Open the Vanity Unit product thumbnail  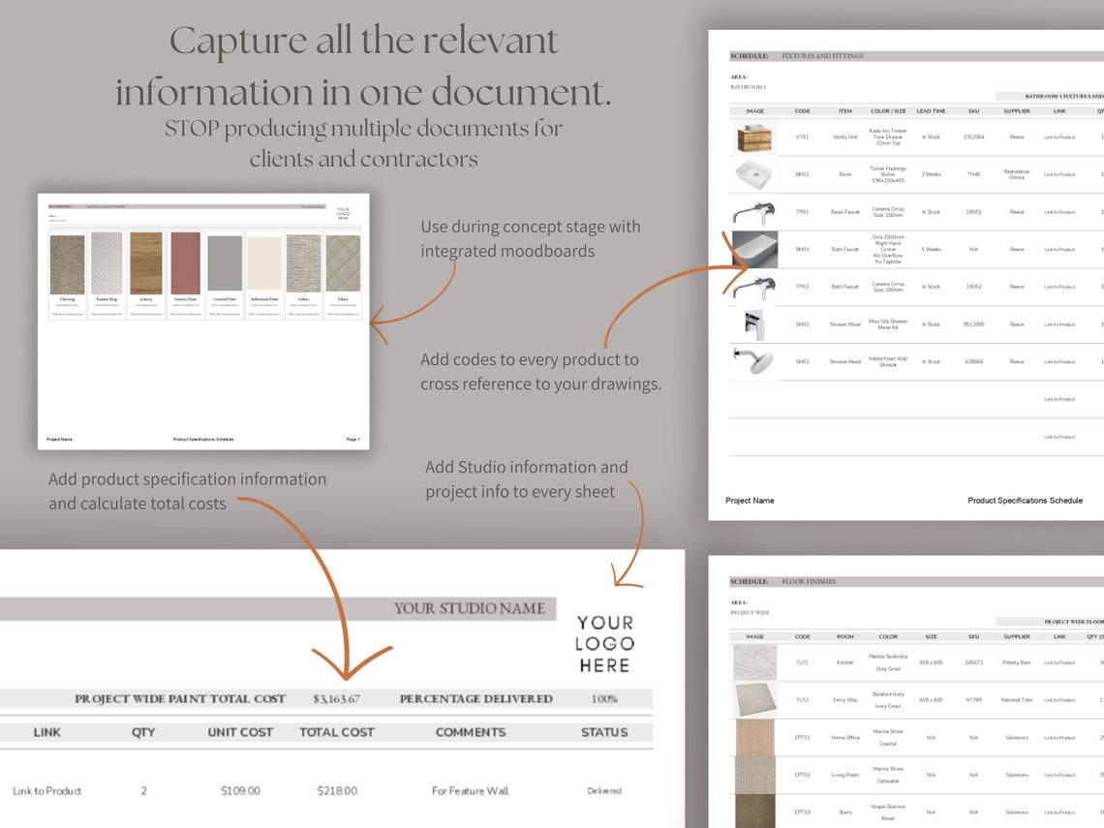pos(755,137)
